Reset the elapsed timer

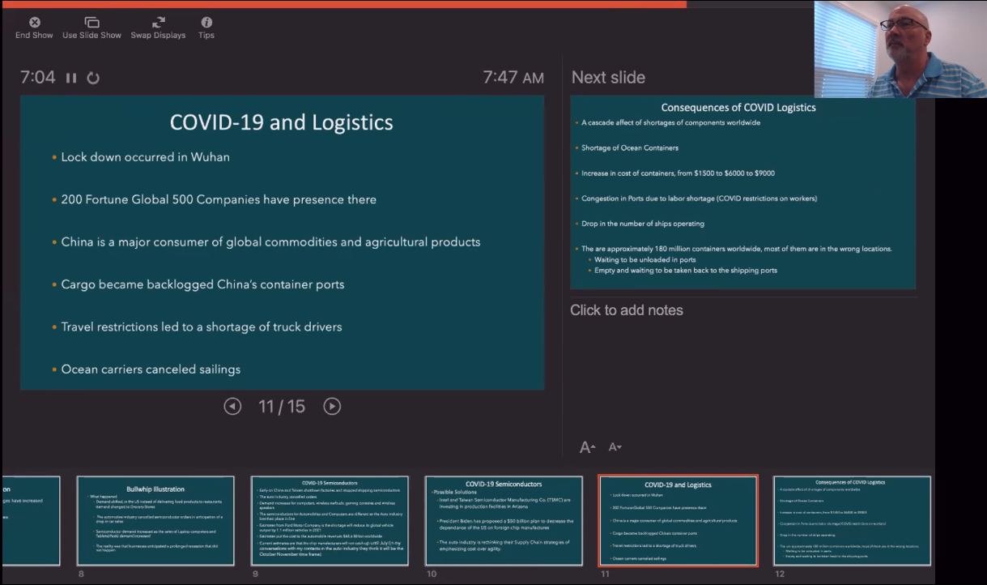[x=93, y=79]
